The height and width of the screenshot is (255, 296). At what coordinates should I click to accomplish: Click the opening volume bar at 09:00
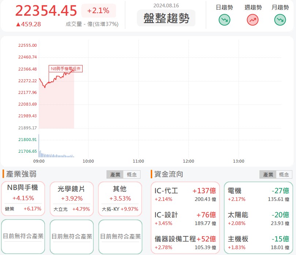coord(39,146)
